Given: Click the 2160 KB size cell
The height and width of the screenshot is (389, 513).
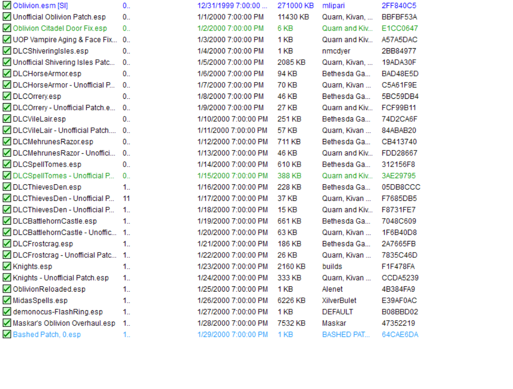Looking at the screenshot, I should click(291, 266).
